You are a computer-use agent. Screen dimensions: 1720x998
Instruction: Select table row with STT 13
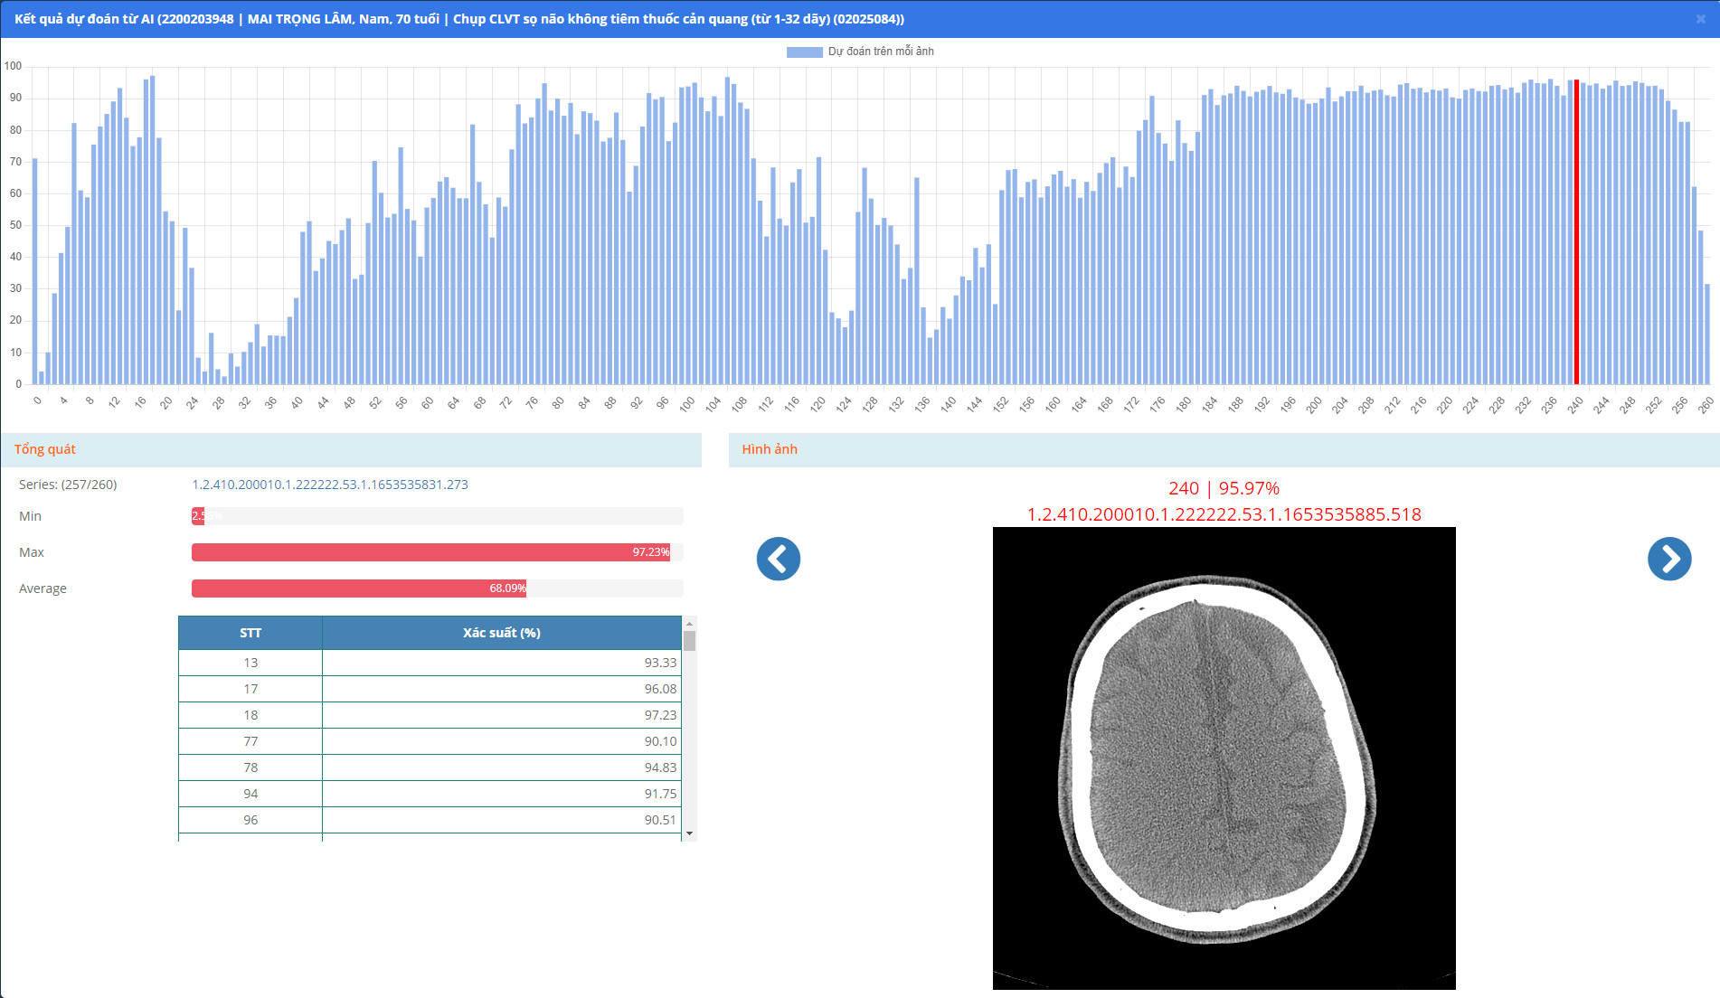pos(430,663)
